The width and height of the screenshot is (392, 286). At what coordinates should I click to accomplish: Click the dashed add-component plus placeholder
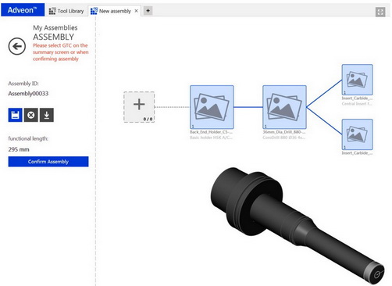point(139,107)
